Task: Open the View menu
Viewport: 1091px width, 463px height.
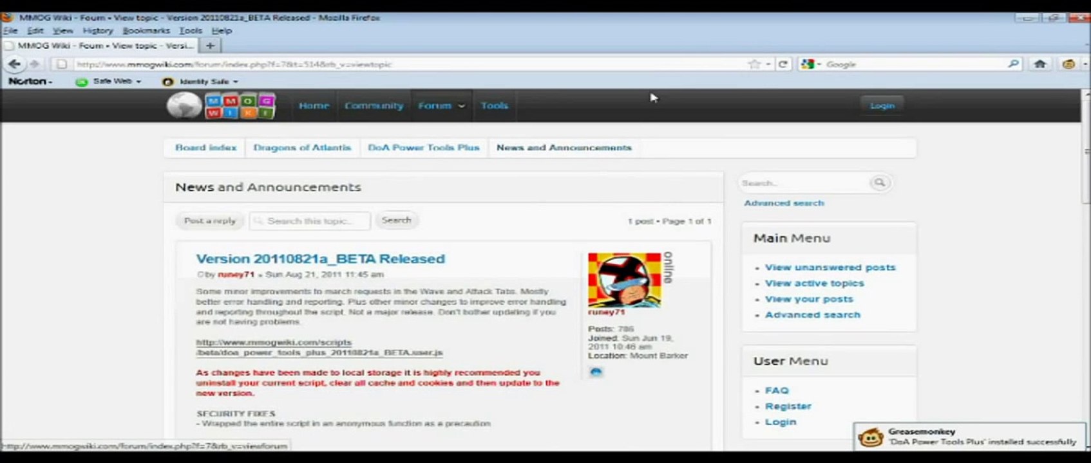Action: point(62,31)
